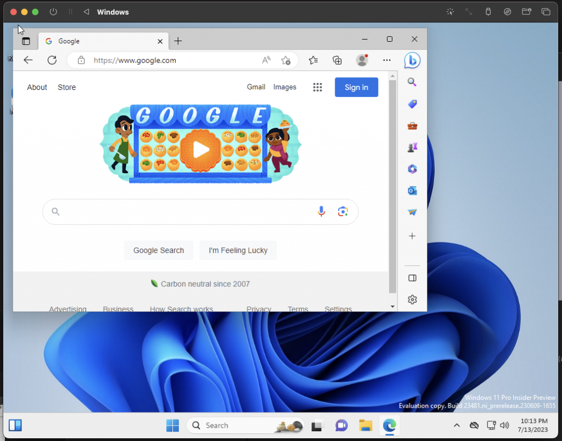
Task: Click the add sidebar app plus button
Action: [412, 236]
